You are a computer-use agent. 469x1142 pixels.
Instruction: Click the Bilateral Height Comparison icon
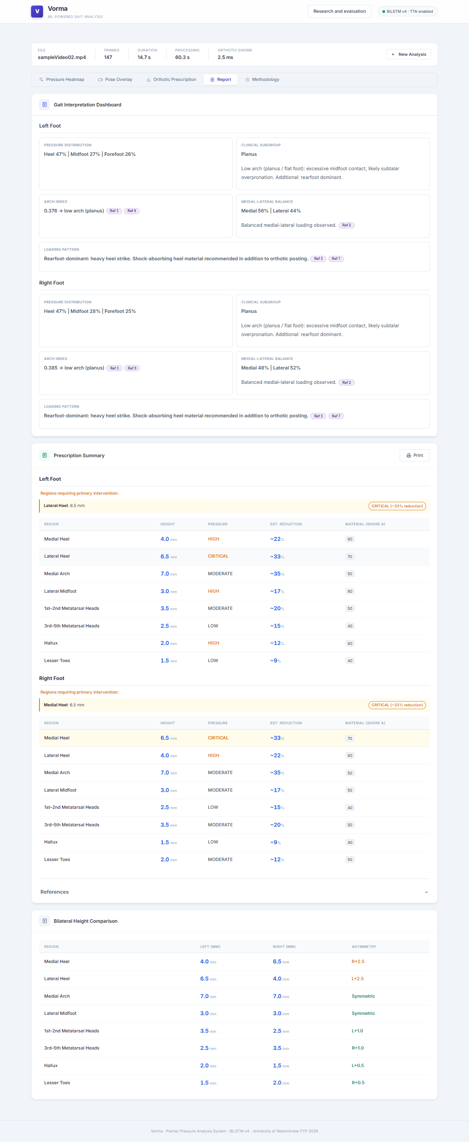pos(44,921)
